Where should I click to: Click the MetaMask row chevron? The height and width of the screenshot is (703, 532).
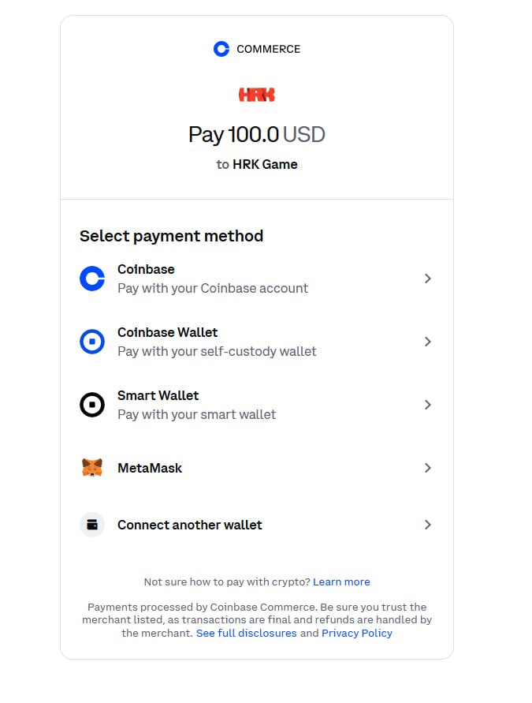[x=427, y=468]
